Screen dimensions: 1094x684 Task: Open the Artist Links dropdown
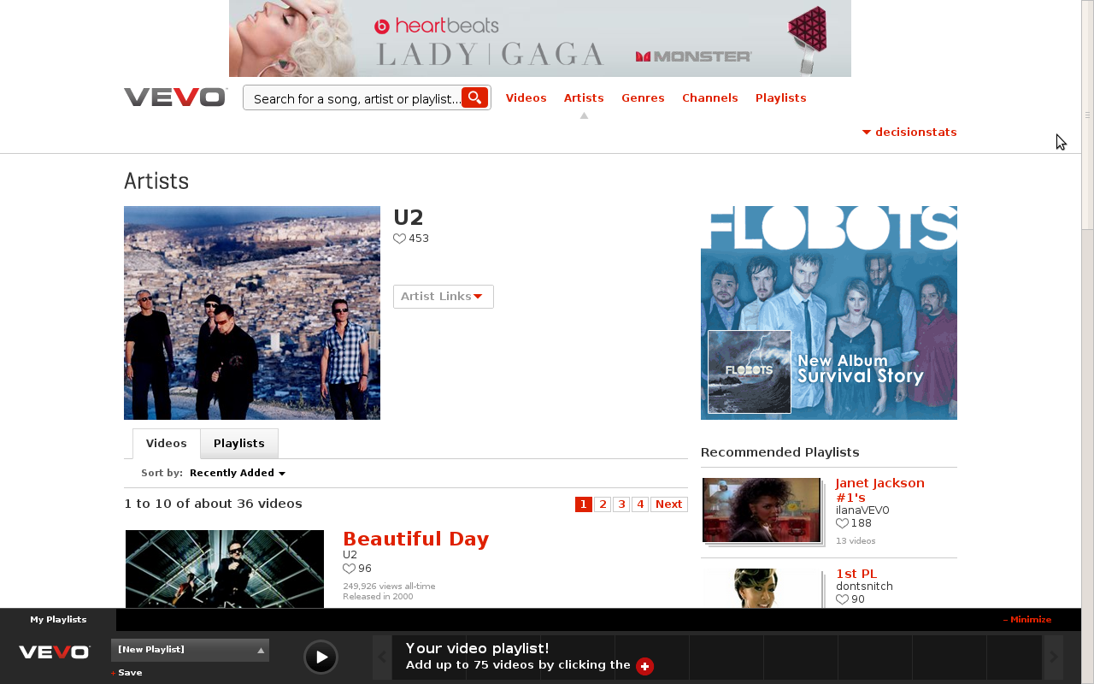click(443, 297)
